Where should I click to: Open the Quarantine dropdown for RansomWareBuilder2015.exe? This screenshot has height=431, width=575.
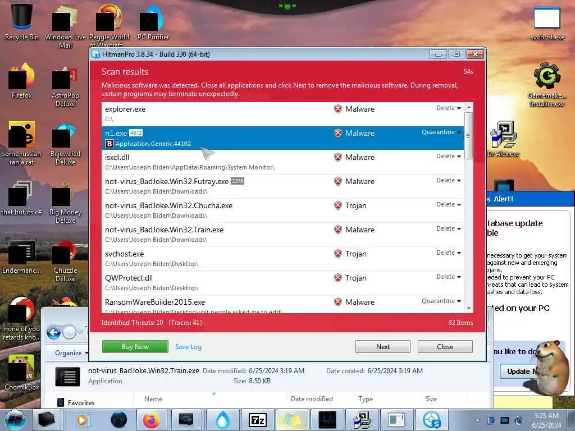(x=441, y=301)
